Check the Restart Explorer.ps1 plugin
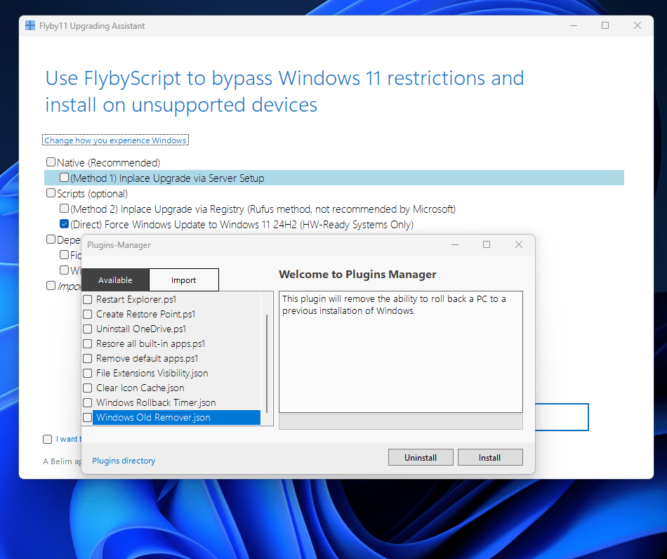The width and height of the screenshot is (667, 559). point(87,299)
